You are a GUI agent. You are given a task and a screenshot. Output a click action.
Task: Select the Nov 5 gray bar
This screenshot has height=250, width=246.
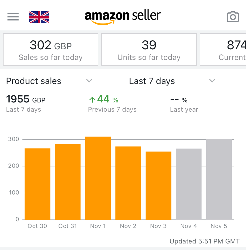(219, 179)
